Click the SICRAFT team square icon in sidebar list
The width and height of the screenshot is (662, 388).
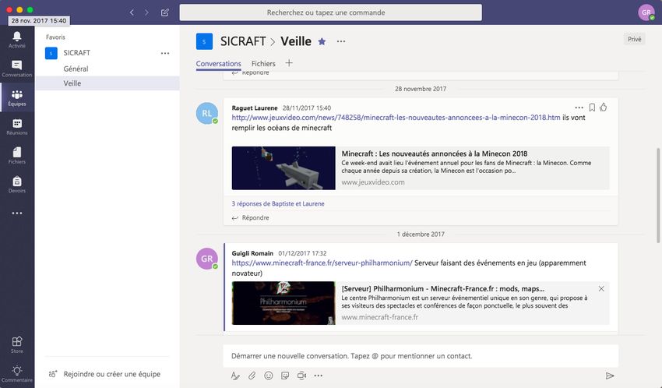[x=51, y=53]
